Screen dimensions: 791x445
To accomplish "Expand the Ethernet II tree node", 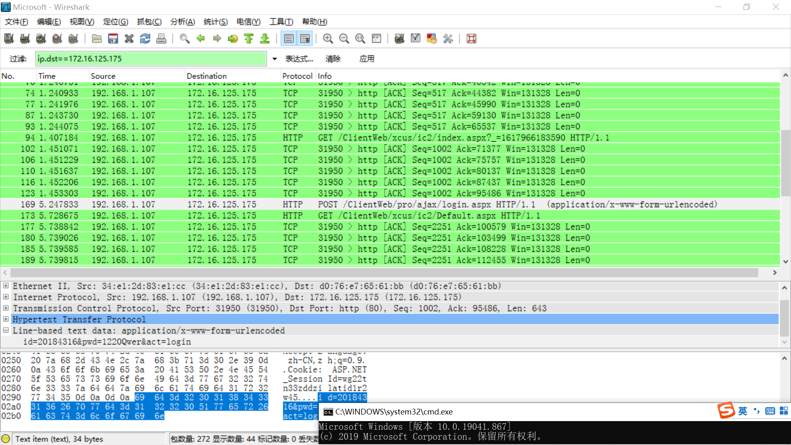I will [x=6, y=286].
